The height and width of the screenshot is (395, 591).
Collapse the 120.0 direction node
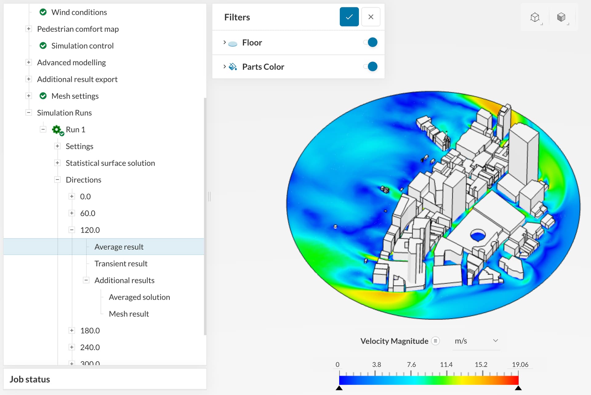72,230
